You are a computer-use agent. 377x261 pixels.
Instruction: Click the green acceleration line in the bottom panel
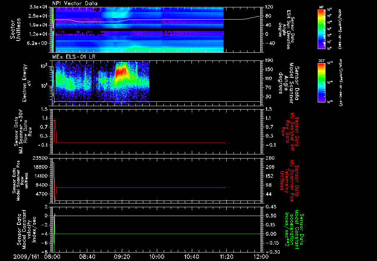[158, 234]
